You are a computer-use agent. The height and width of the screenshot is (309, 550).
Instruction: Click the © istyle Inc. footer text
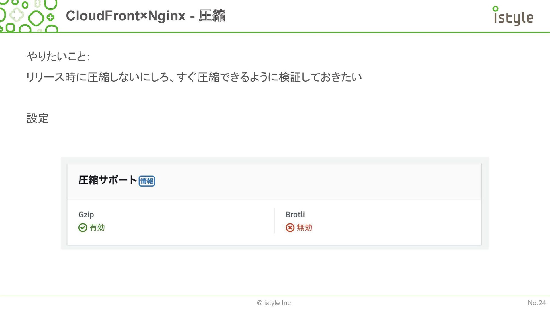pos(275,303)
